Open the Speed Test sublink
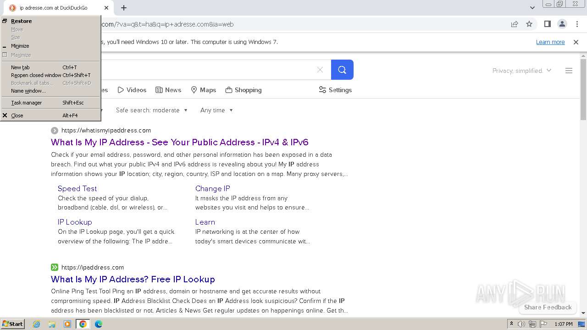This screenshot has height=330, width=587. click(77, 188)
